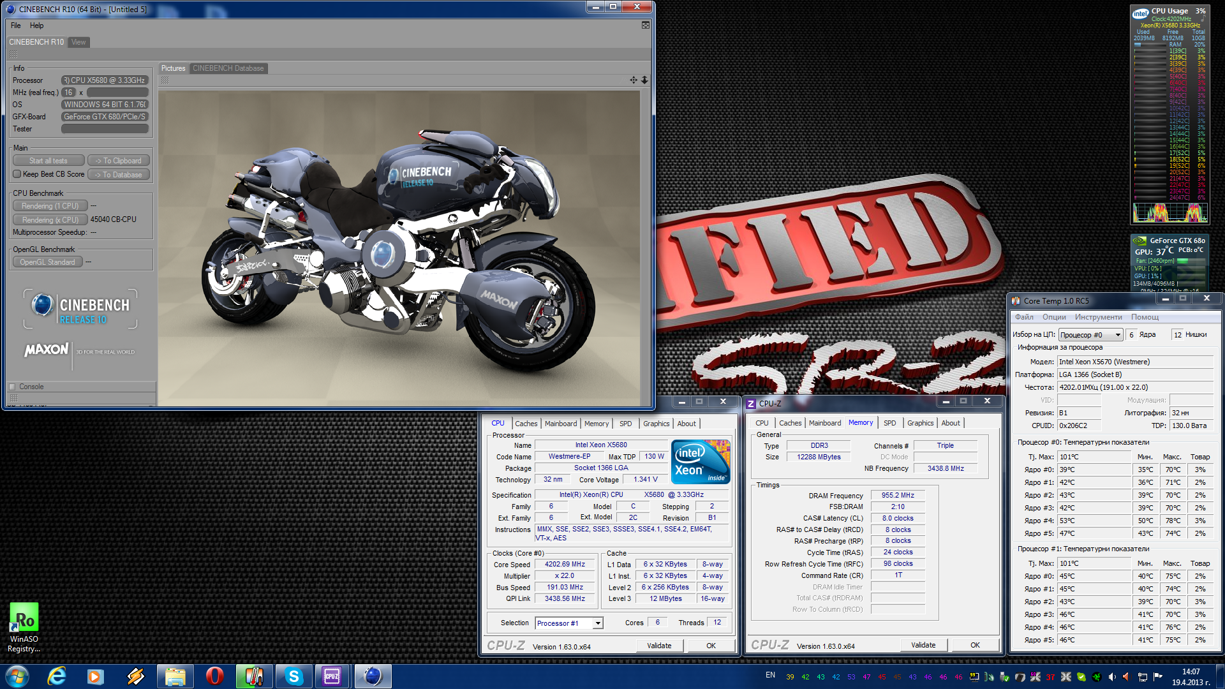Switch to CPU-Z via its taskbar icon

coord(332,676)
